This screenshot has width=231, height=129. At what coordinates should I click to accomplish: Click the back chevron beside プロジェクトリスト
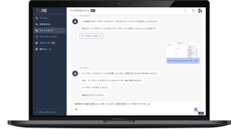[36, 112]
